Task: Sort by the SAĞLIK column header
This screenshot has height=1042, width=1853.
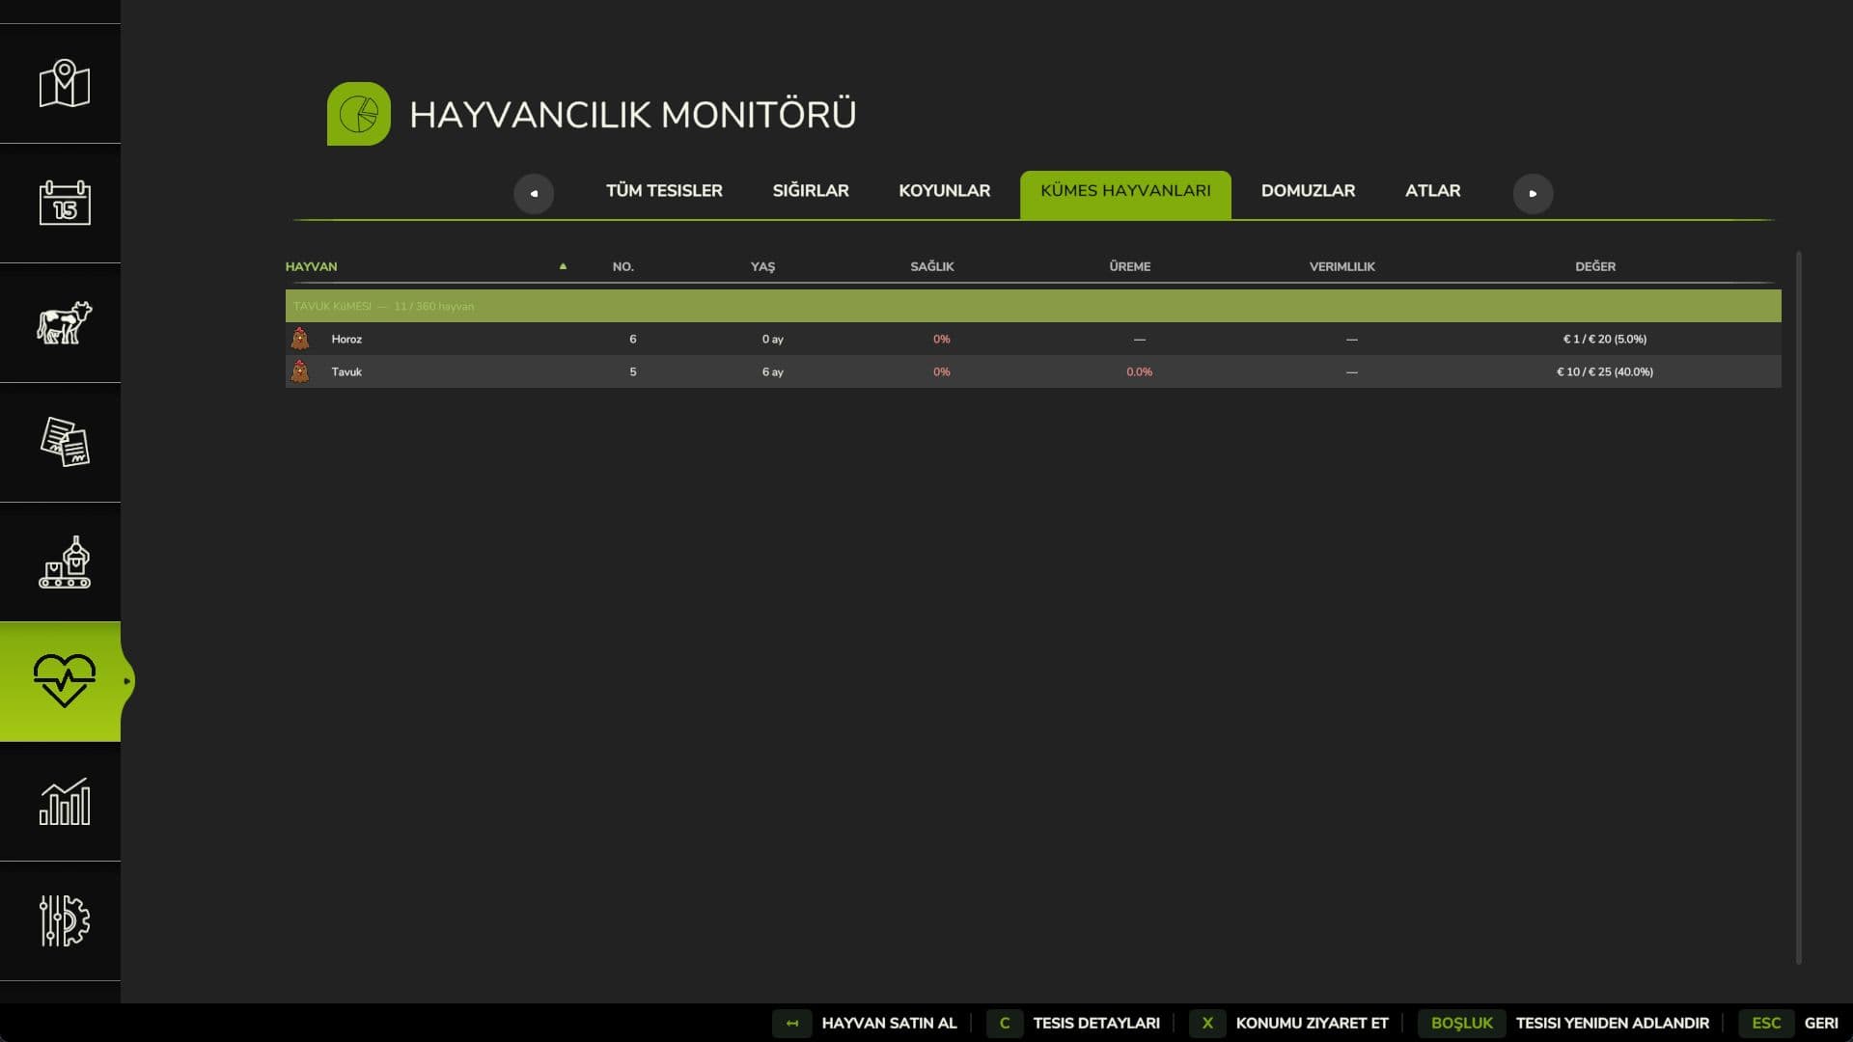Action: click(x=932, y=266)
